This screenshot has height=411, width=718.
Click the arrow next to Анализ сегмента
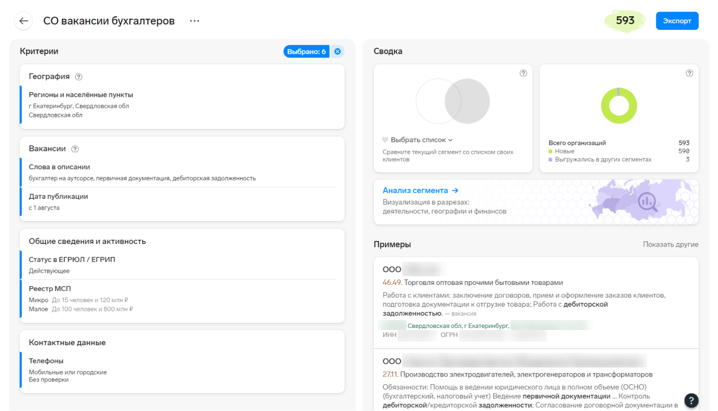455,190
